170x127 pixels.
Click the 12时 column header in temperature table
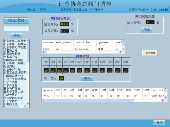(103, 90)
